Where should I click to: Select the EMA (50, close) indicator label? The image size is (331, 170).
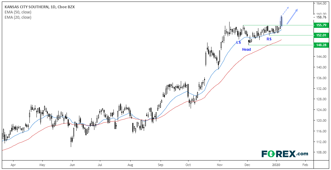pos(18,12)
